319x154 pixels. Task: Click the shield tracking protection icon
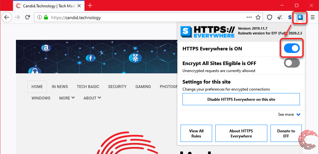270,18
